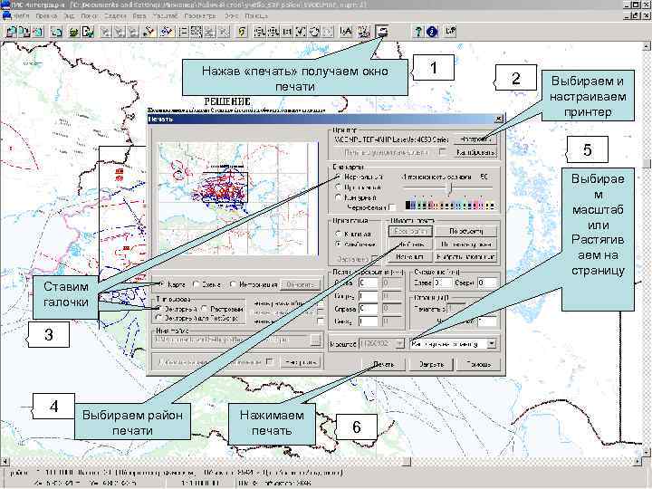652x489 pixels.
Task: Choose Альбомная page orientation
Action: click(x=339, y=244)
